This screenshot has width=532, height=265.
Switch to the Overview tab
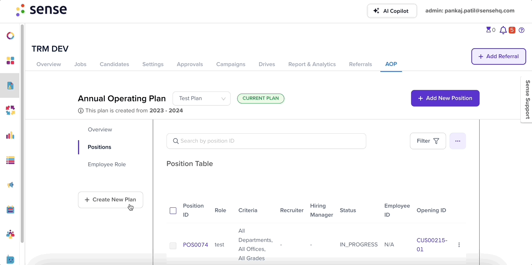49,64
